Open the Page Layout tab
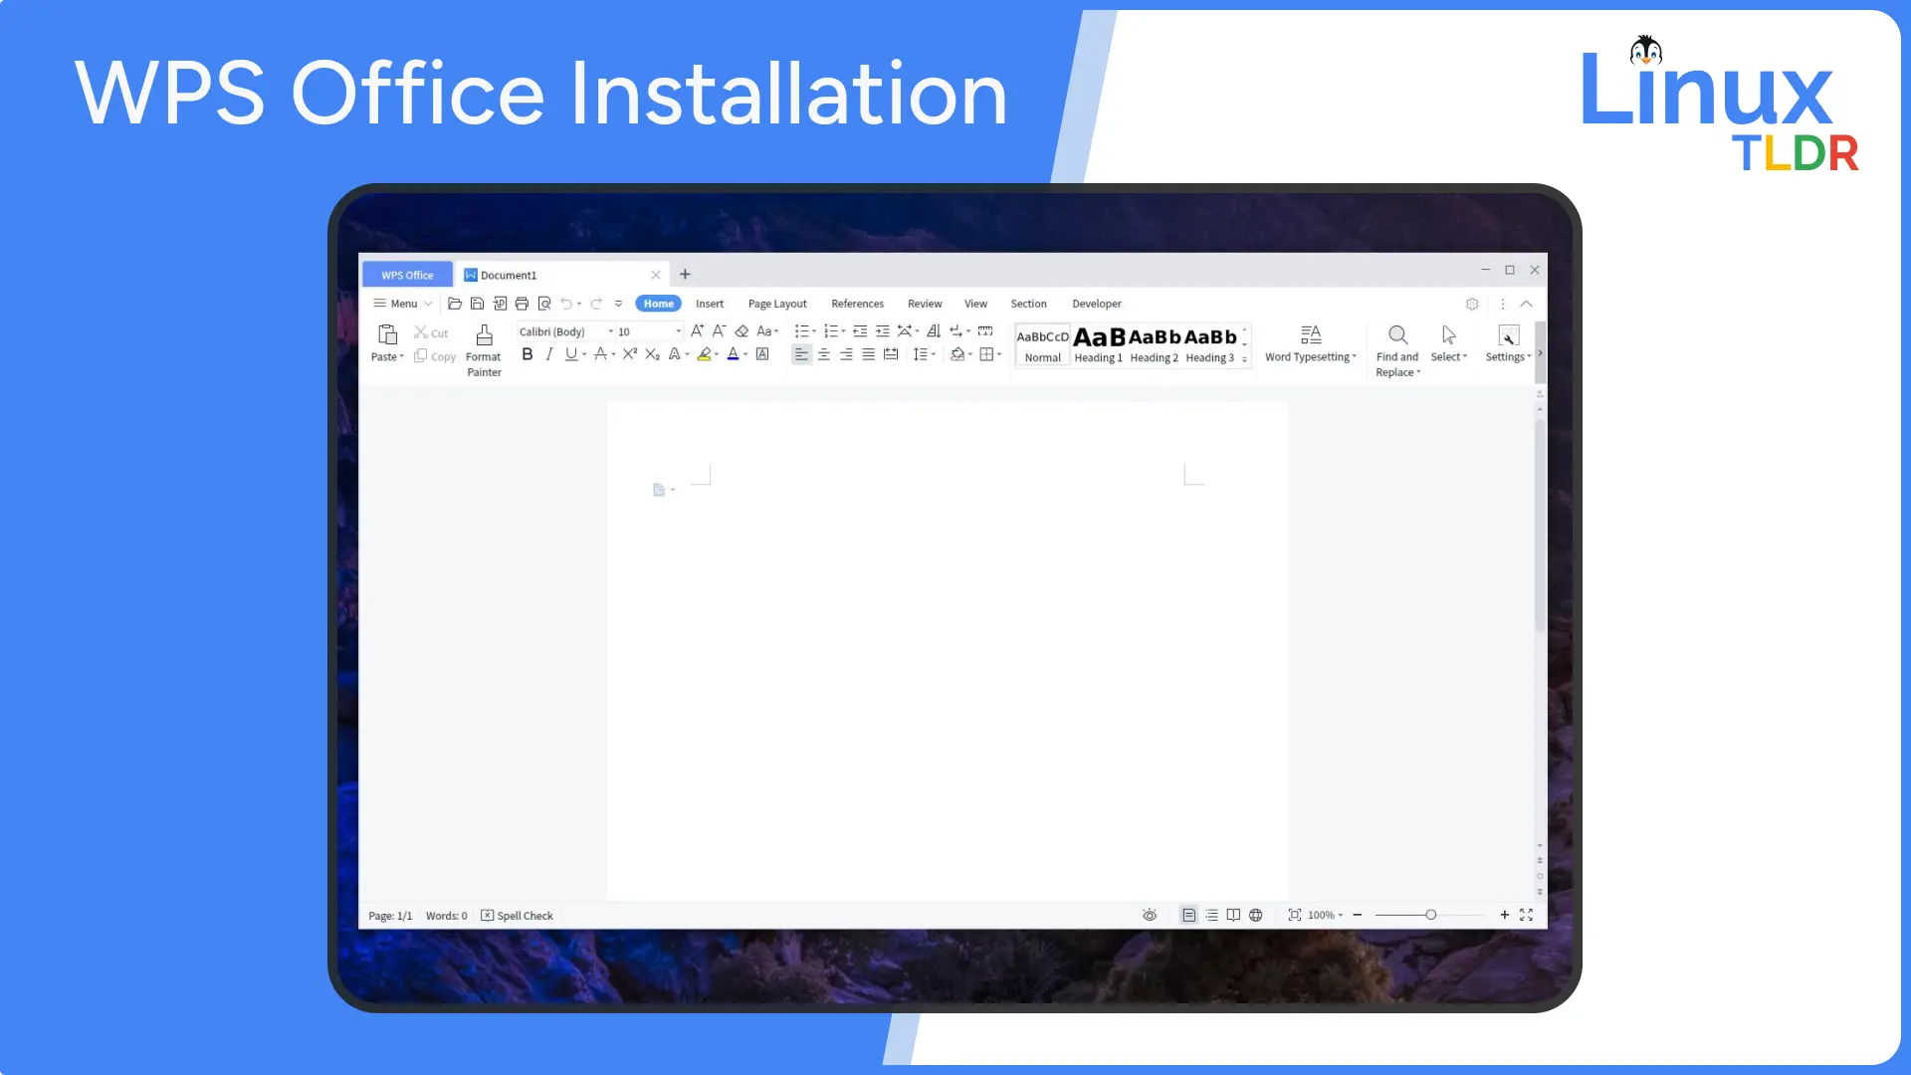The image size is (1911, 1075). pos(777,304)
